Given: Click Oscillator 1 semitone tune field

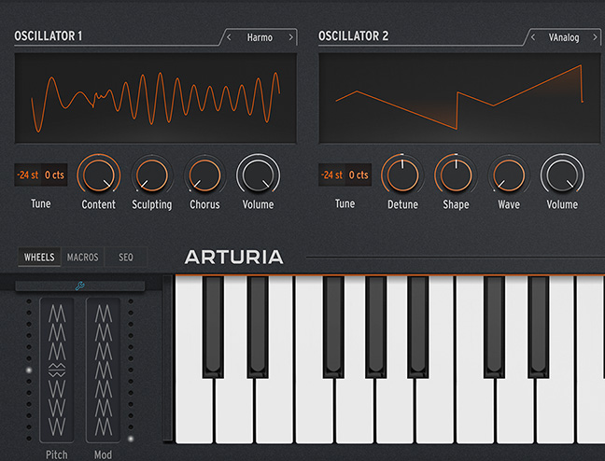Looking at the screenshot, I should tap(27, 175).
